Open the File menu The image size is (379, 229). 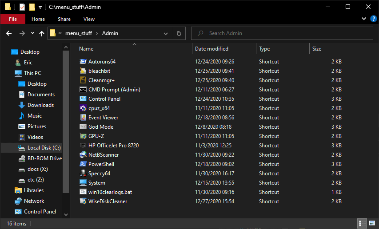13,19
